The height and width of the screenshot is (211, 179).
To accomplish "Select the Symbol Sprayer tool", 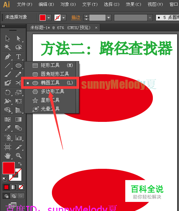I will click(x=8, y=138).
